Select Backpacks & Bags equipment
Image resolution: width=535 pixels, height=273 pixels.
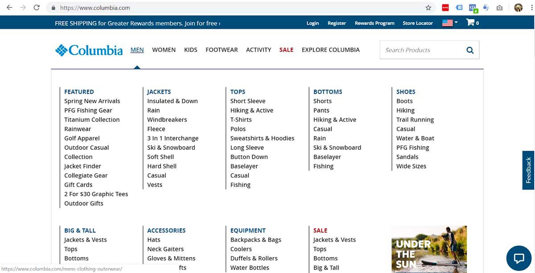pos(255,240)
